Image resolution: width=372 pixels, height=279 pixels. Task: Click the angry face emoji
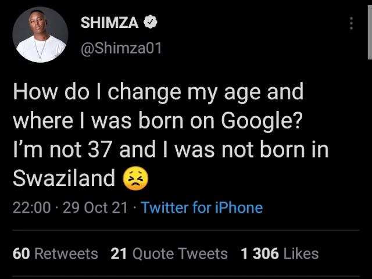(x=136, y=178)
